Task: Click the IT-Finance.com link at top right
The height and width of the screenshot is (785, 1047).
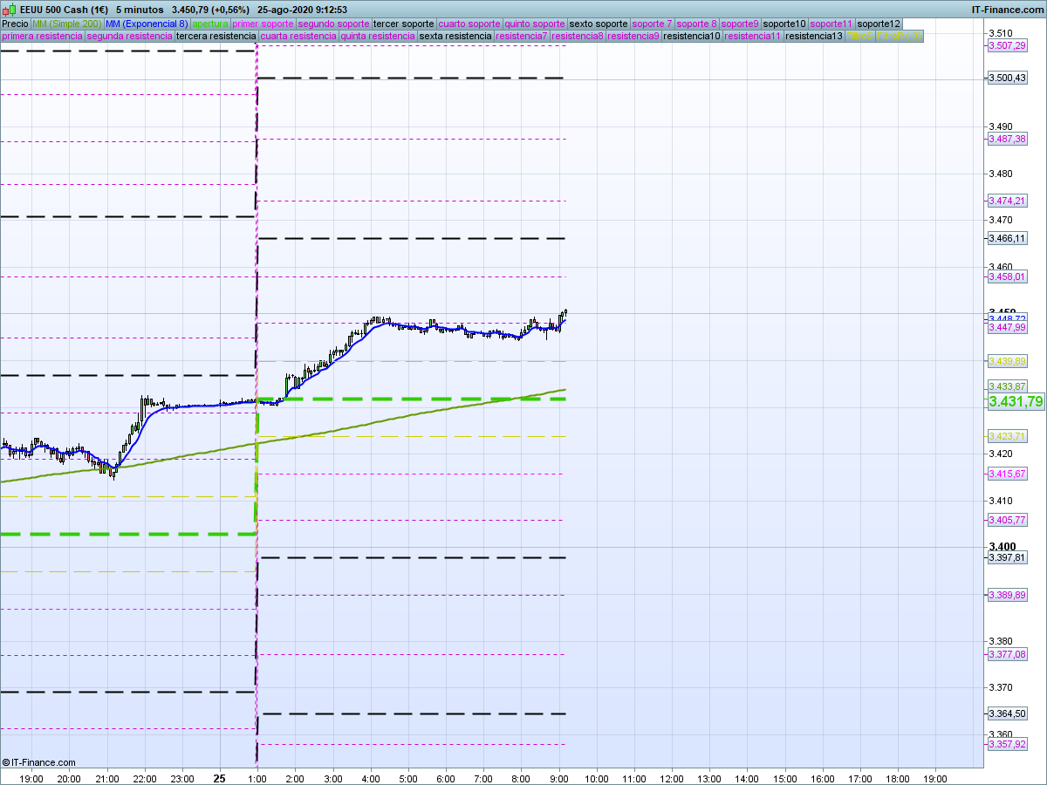Action: [1007, 10]
